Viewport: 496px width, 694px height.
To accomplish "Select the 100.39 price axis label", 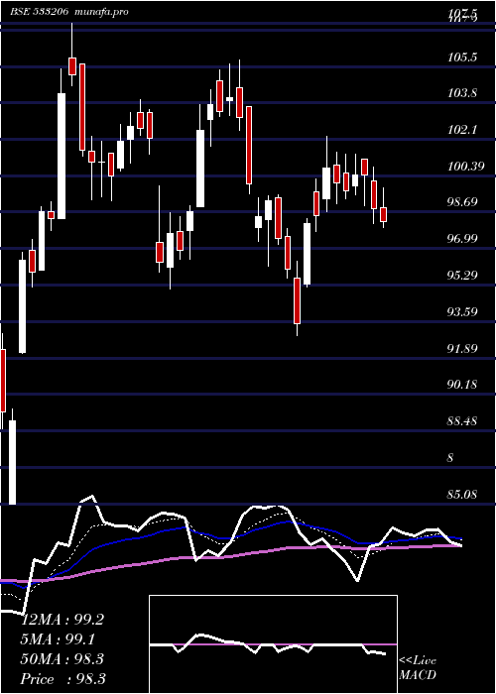I will (x=465, y=167).
